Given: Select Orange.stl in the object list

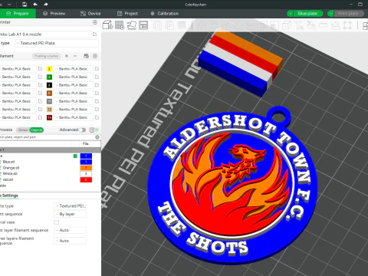Looking at the screenshot, I should [11, 168].
